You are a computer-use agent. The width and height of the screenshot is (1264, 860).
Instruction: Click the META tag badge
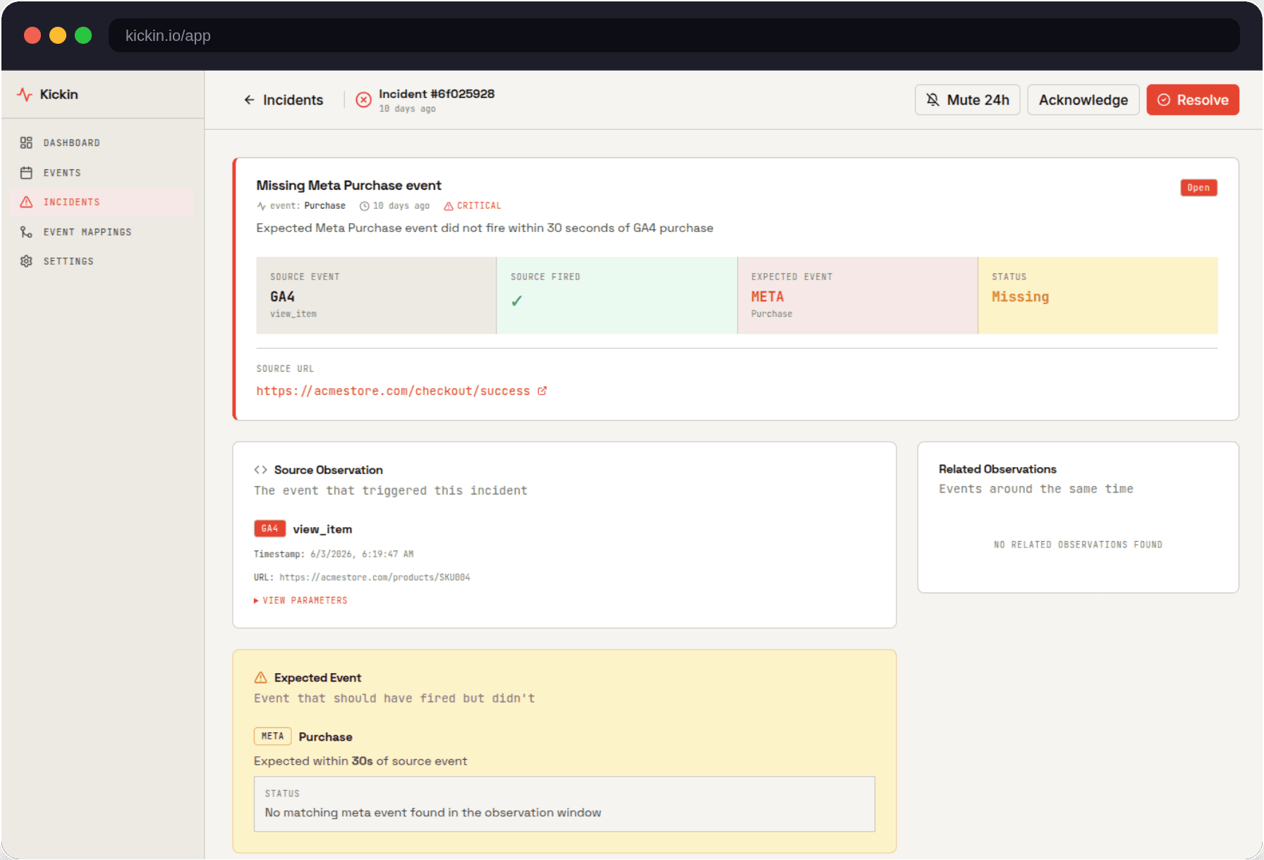point(272,736)
